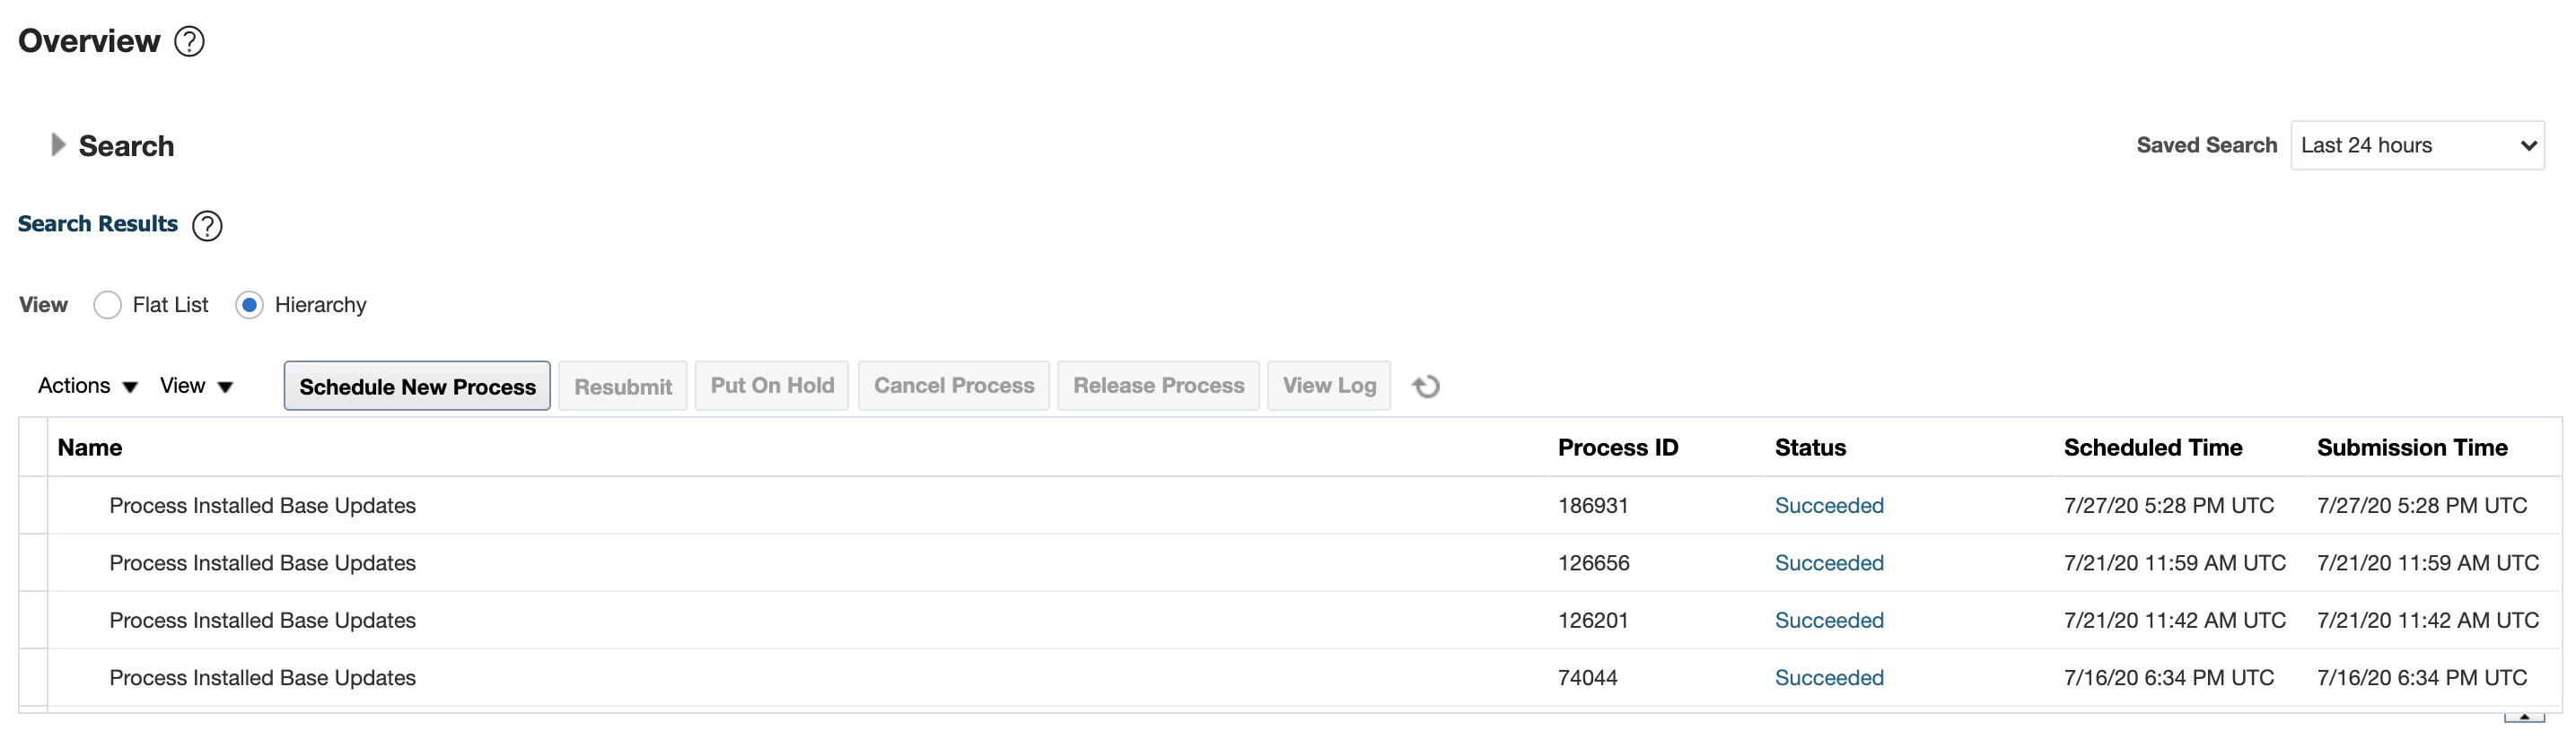
Task: Select the Flat List radio button
Action: (108, 305)
